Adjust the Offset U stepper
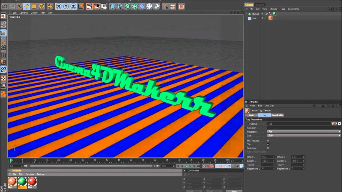The image size is (342, 192). [274, 157]
